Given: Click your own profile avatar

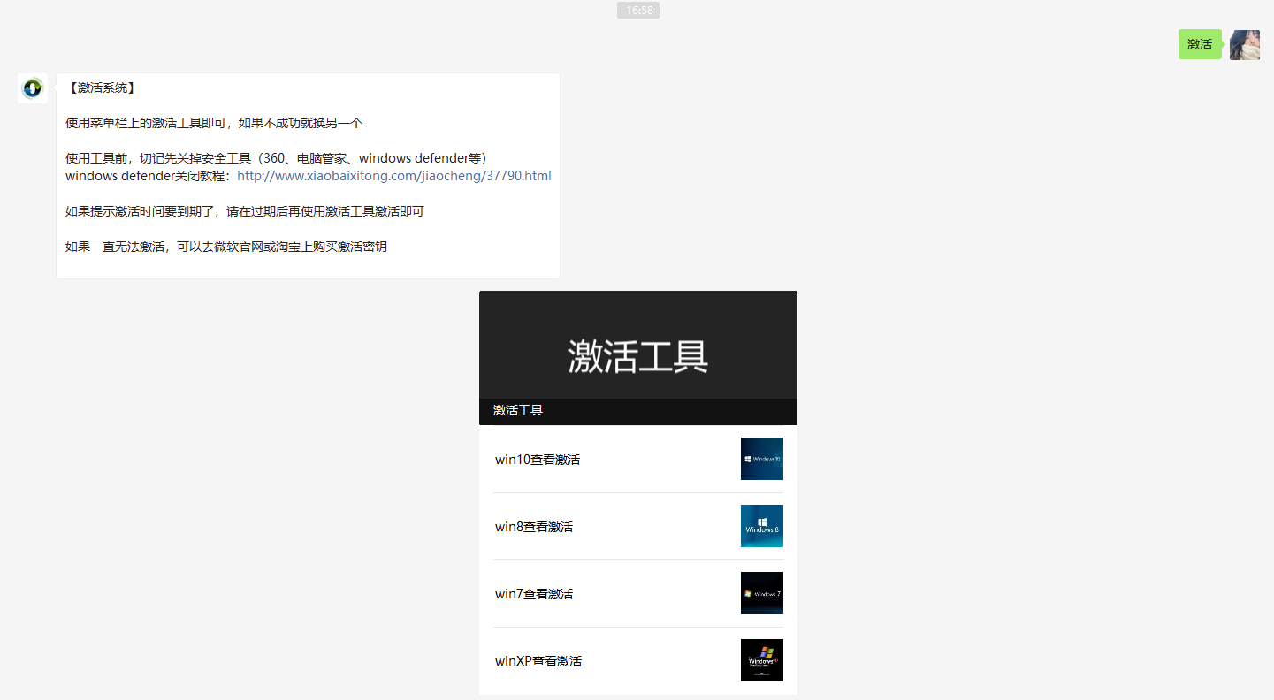Looking at the screenshot, I should click(x=1245, y=44).
